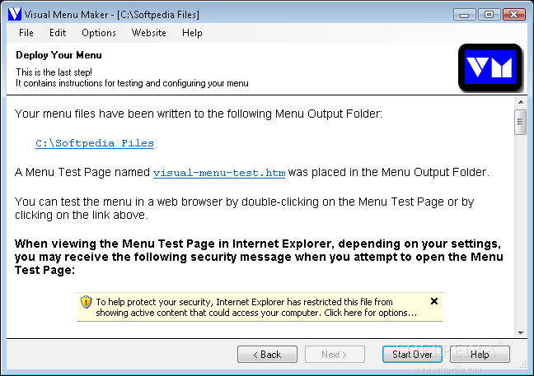Open the Options menu

99,33
